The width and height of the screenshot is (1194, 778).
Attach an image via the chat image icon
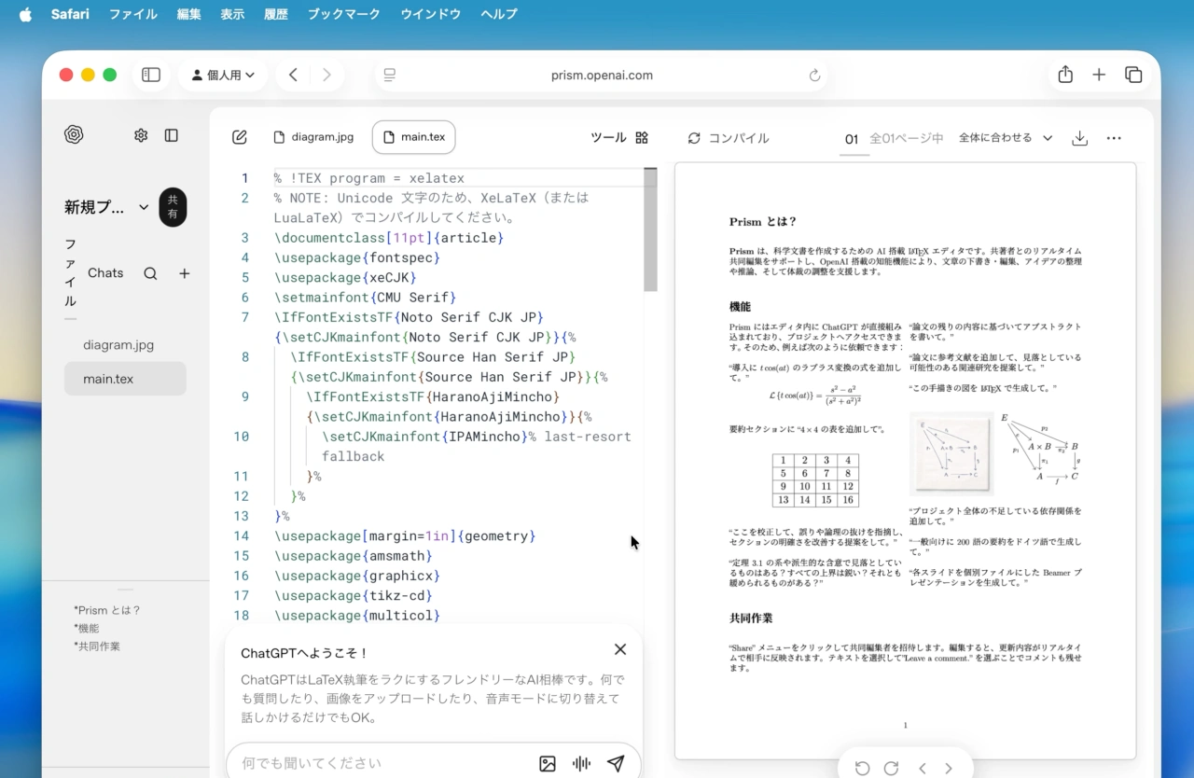pos(547,763)
